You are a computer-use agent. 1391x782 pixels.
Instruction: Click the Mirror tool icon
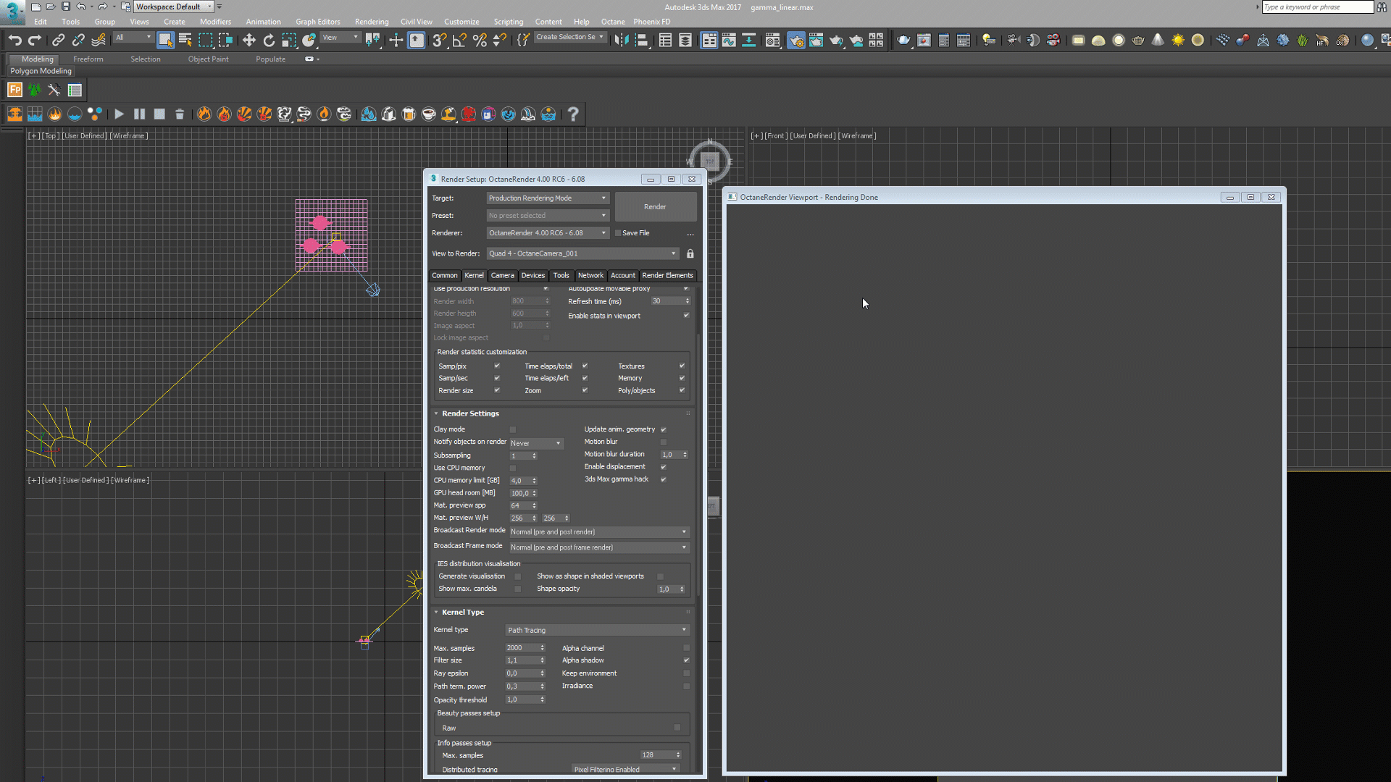(621, 41)
